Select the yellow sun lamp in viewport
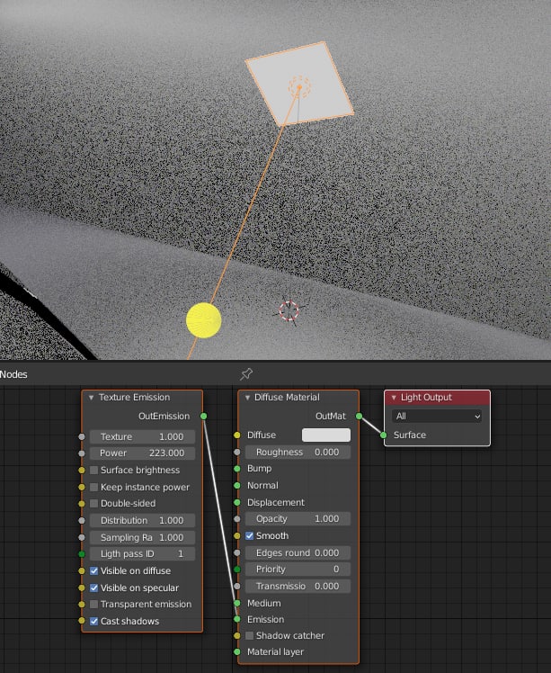The height and width of the screenshot is (673, 551). 204,320
